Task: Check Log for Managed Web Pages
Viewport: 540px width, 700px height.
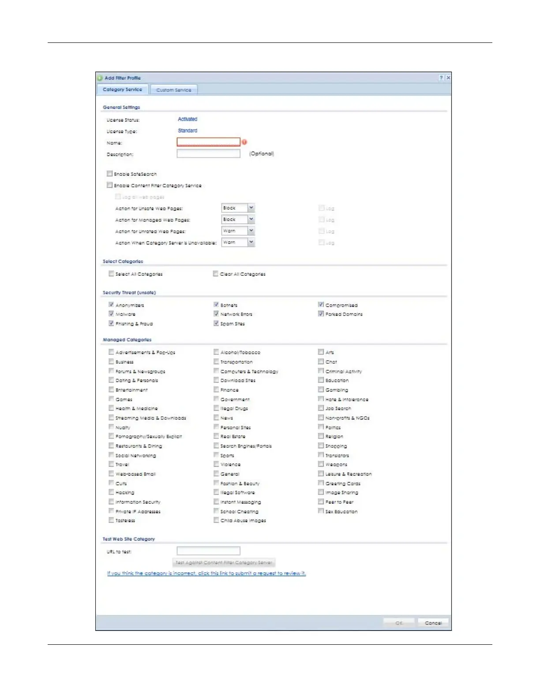Action: point(322,219)
